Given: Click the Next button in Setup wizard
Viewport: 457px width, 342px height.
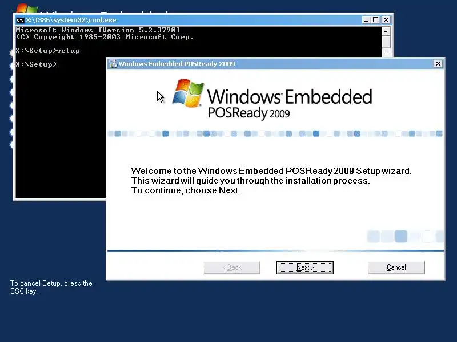Looking at the screenshot, I should (x=305, y=267).
